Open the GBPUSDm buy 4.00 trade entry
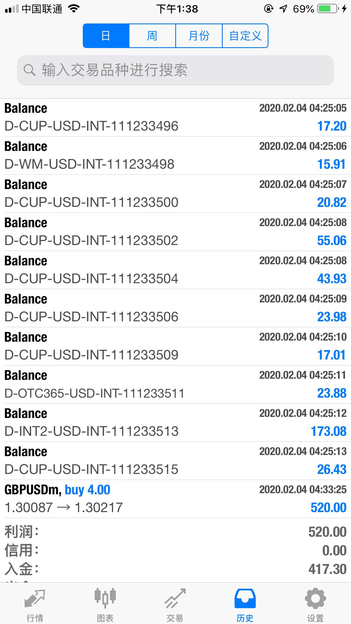The width and height of the screenshot is (351, 624). pos(175,499)
